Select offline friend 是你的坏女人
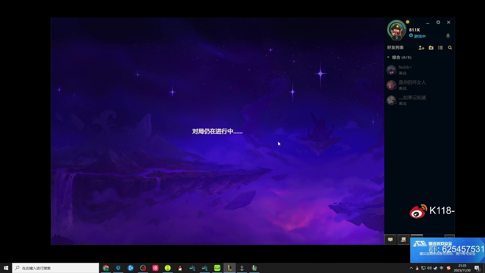 pyautogui.click(x=419, y=85)
